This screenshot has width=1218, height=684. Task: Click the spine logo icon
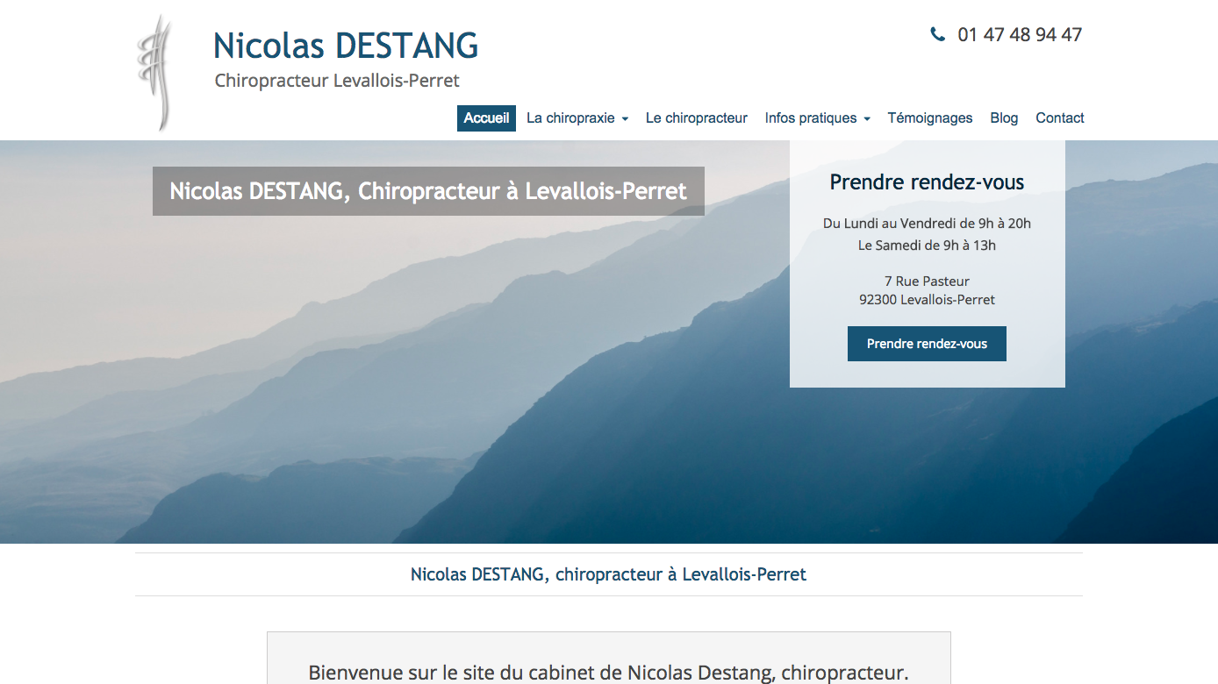point(154,72)
